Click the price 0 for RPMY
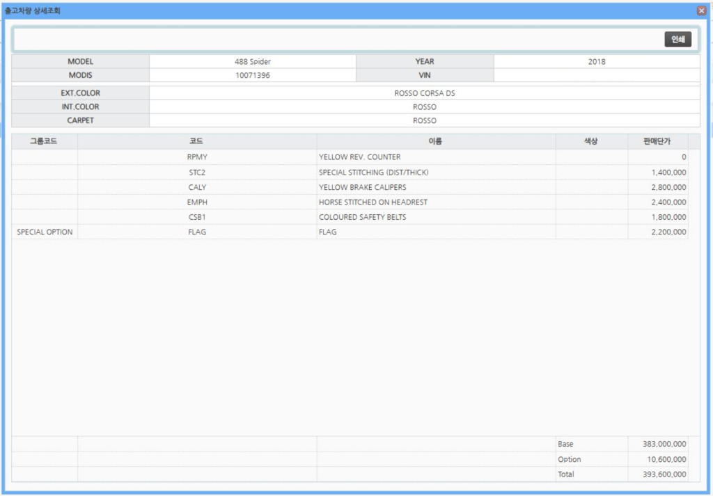Image resolution: width=713 pixels, height=496 pixels. pos(684,157)
